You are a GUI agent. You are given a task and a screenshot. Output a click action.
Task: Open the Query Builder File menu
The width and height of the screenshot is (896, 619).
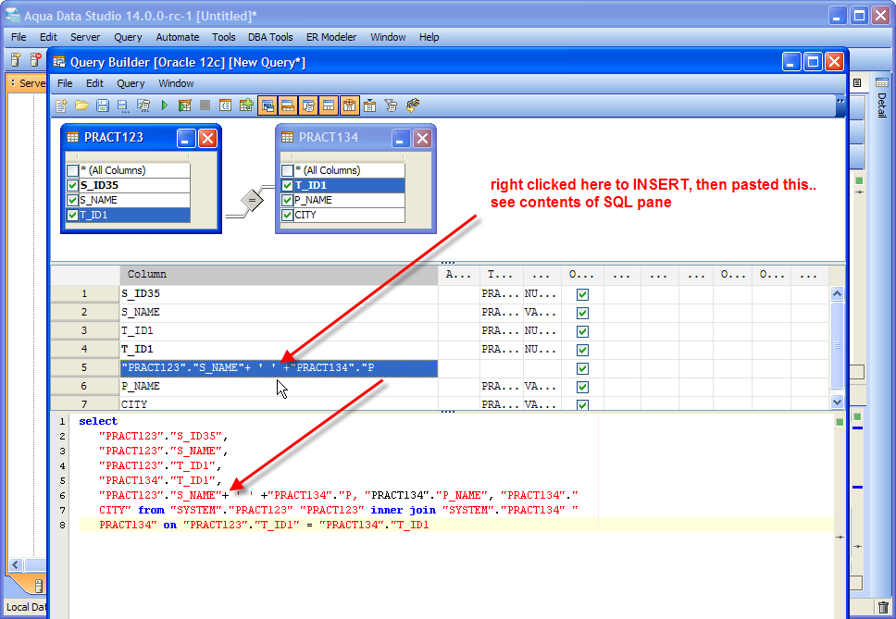[x=65, y=83]
